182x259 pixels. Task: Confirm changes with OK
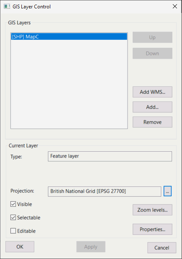(20, 246)
